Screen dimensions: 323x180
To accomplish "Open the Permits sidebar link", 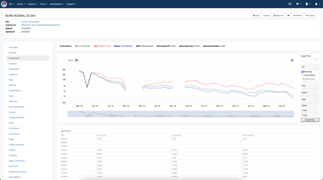I will 12,85.
